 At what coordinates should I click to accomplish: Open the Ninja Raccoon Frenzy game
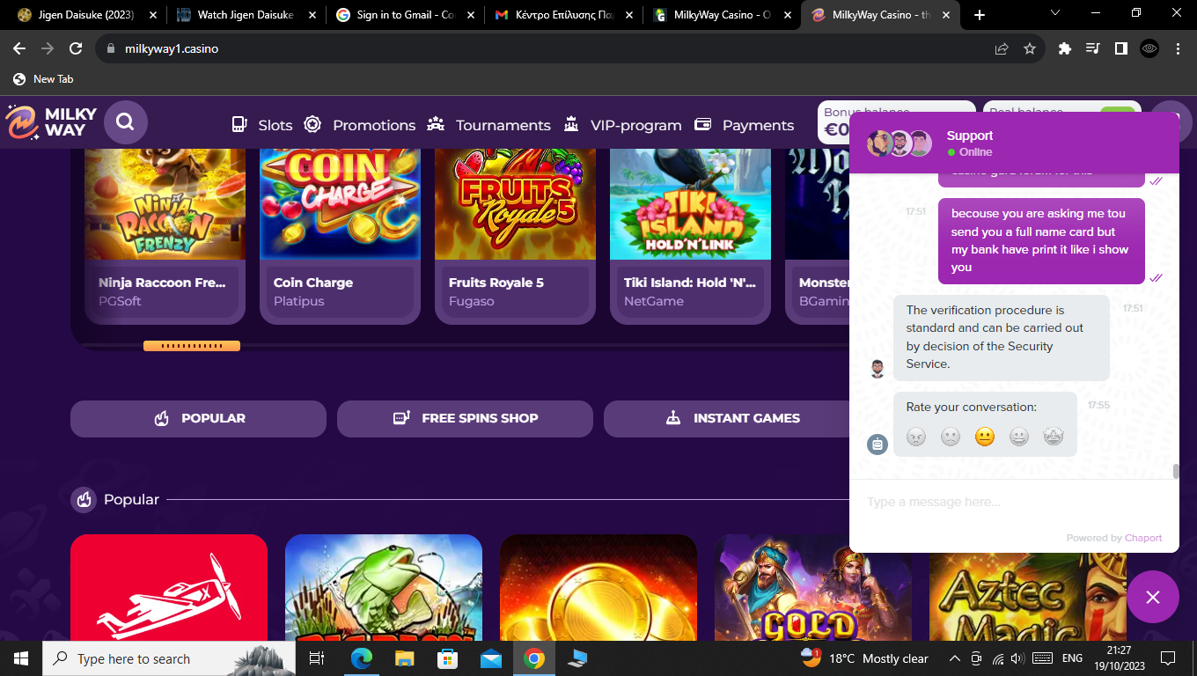click(x=165, y=236)
